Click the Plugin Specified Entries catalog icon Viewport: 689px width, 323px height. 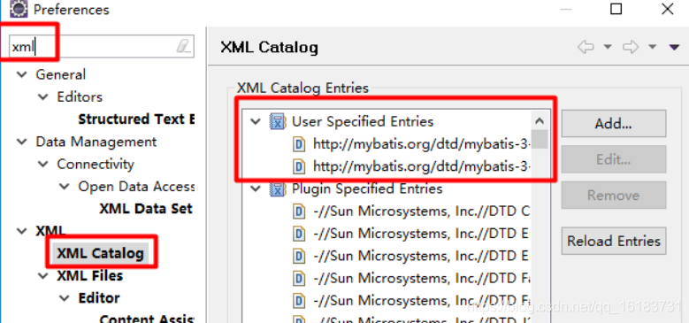click(278, 189)
